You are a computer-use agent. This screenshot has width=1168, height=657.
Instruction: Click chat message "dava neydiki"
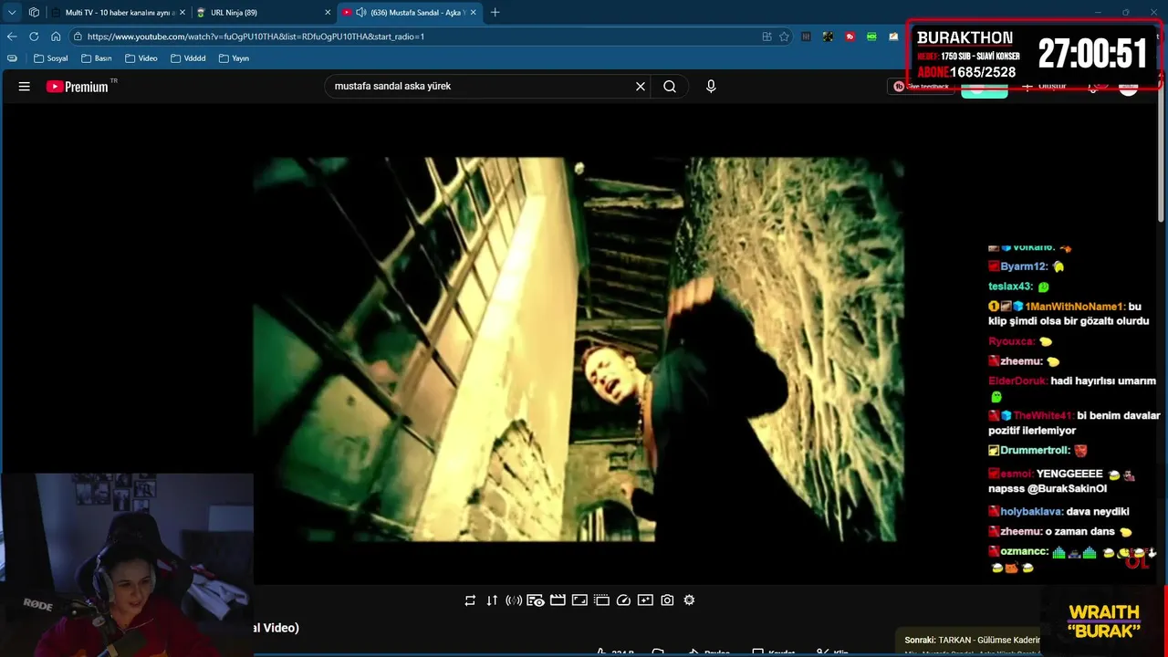pyautogui.click(x=1098, y=512)
